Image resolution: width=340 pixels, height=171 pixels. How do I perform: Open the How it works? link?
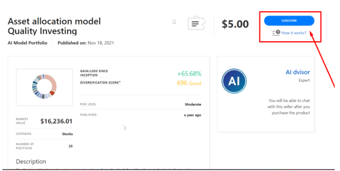tap(294, 33)
